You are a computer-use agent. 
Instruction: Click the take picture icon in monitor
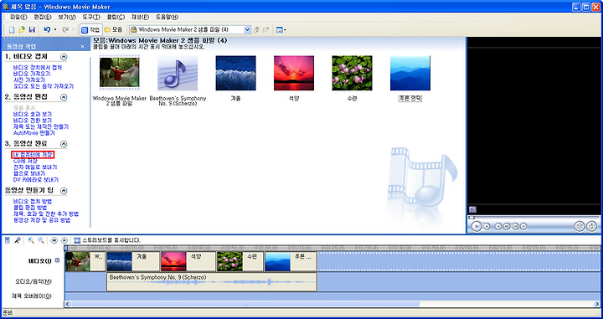click(592, 226)
